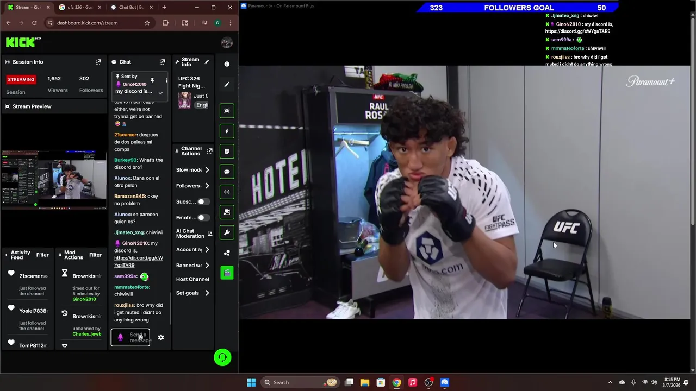Expand Slow mode options
The image size is (696, 391).
pyautogui.click(x=207, y=170)
